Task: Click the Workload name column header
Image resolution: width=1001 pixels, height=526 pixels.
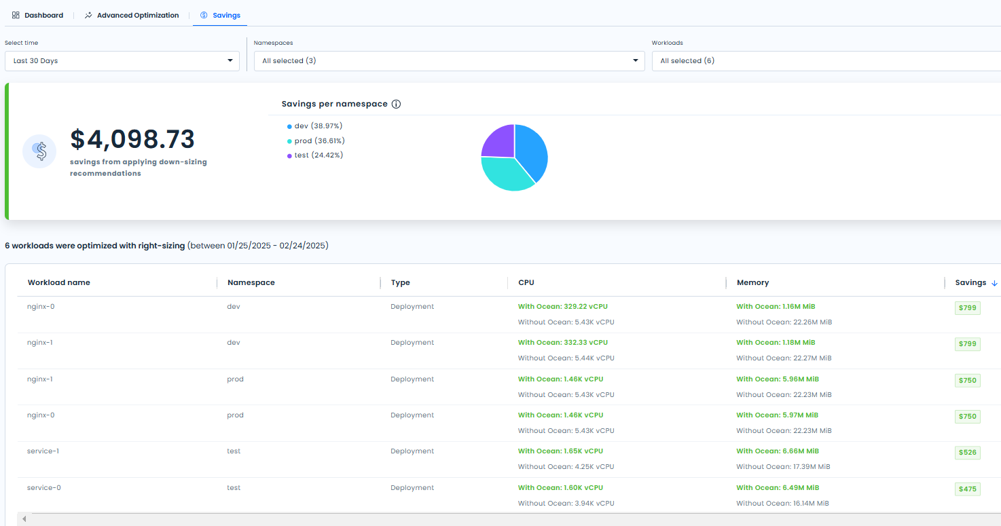Action: tap(59, 282)
